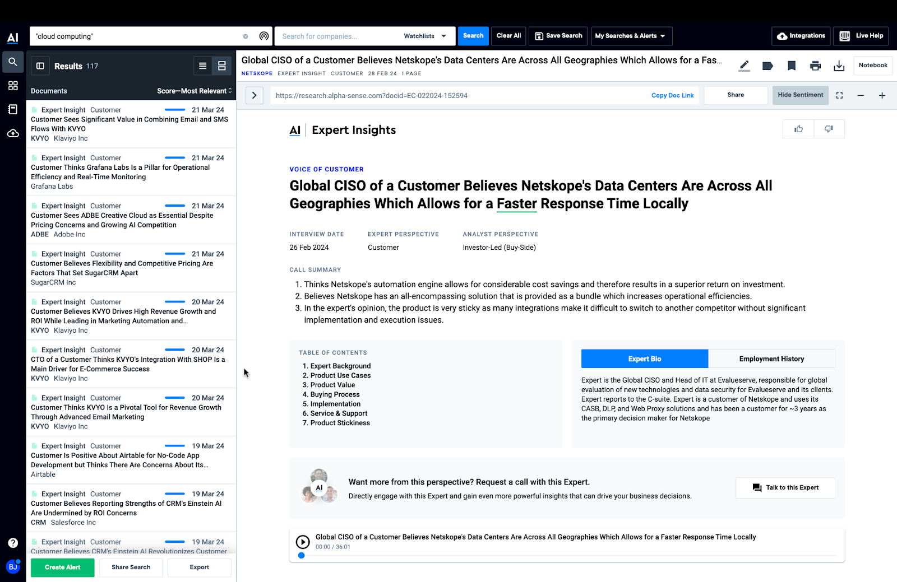Click the AlphaSense AI logo in the top bar

click(x=12, y=38)
